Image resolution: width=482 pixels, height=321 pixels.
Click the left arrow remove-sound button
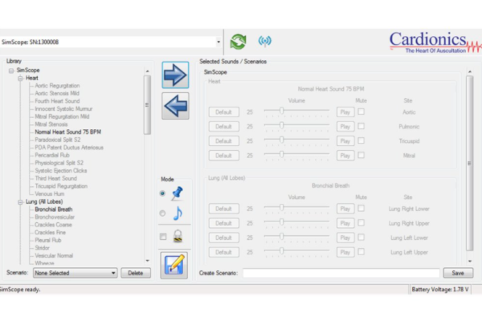click(x=175, y=106)
